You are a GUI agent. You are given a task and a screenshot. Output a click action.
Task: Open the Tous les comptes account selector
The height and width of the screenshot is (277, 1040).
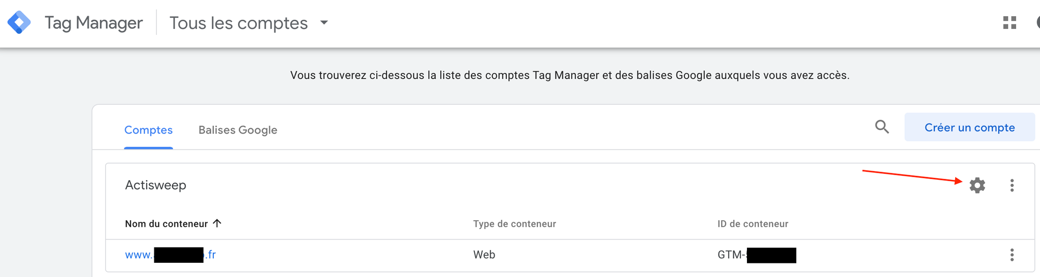(239, 23)
